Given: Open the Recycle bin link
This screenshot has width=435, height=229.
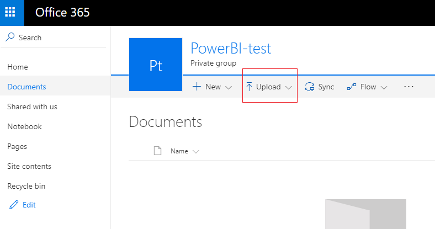Looking at the screenshot, I should 26,186.
